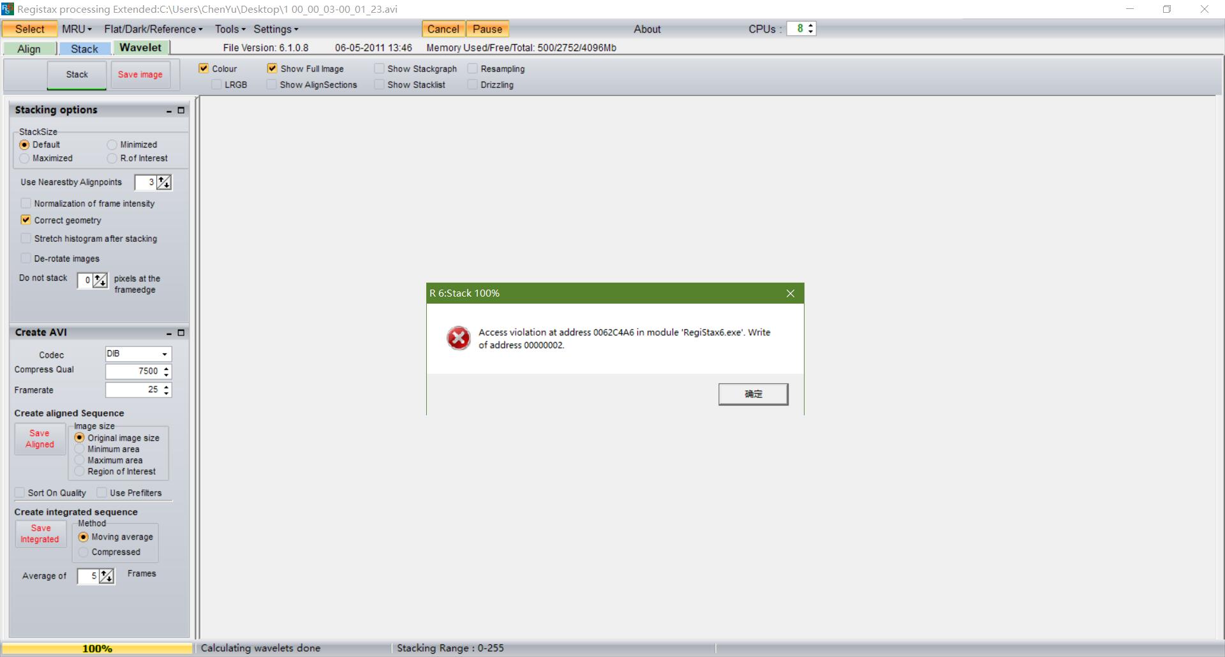Select Maximized stack size radio

point(24,158)
